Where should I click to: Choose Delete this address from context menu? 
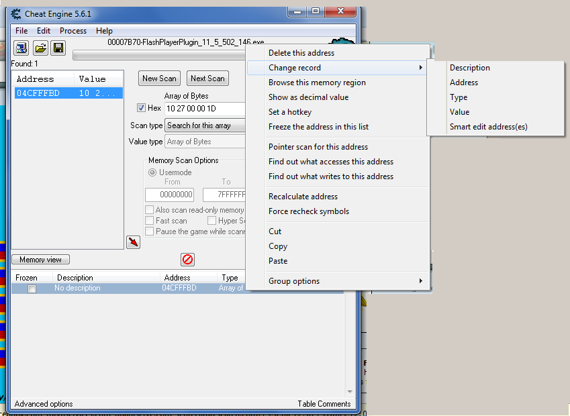(301, 53)
